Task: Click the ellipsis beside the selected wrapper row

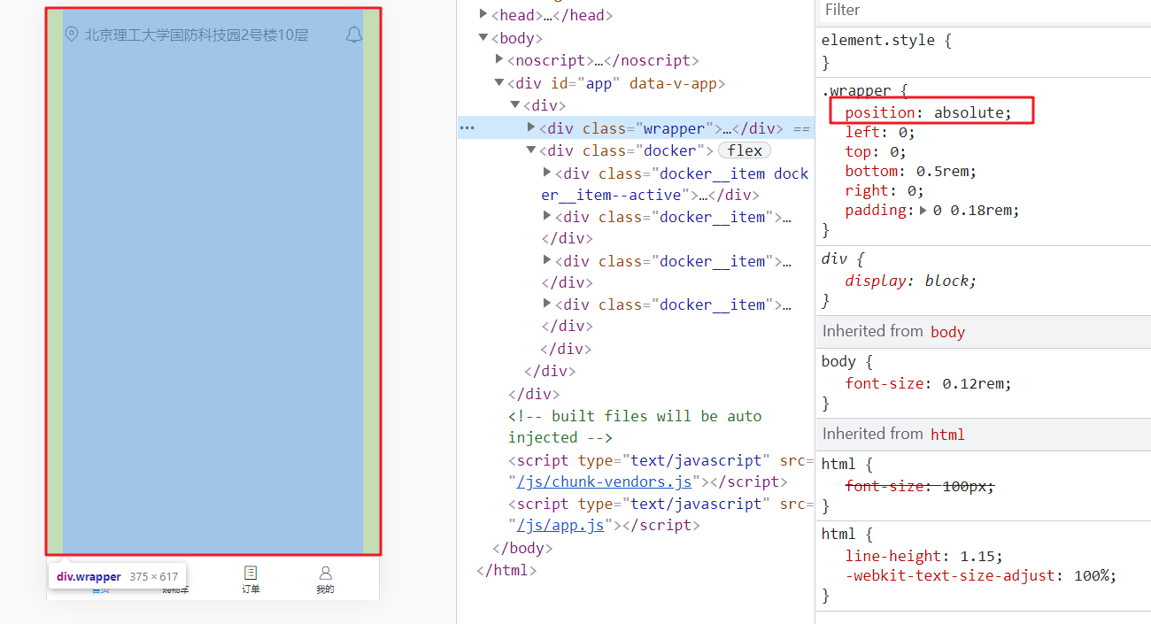Action: [x=467, y=128]
